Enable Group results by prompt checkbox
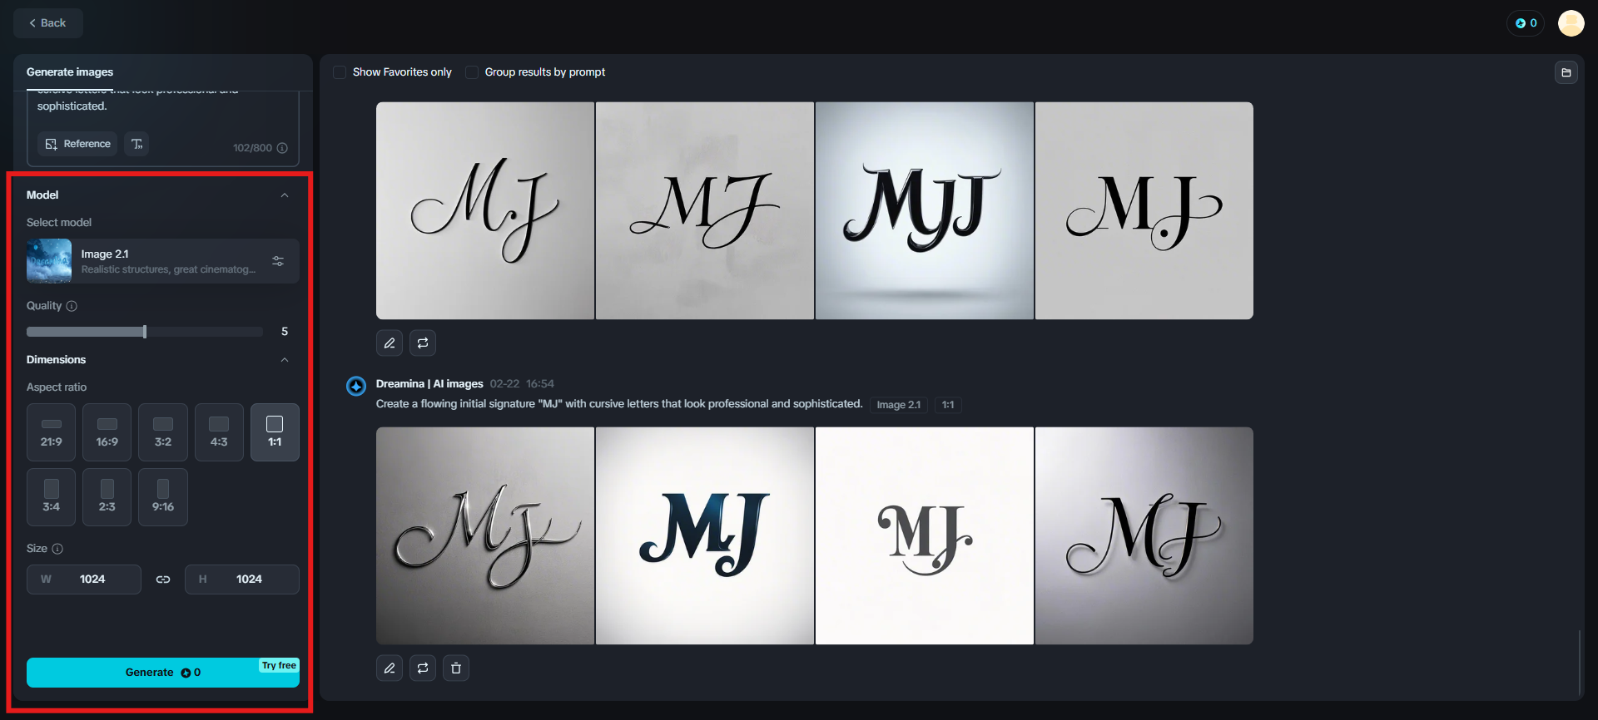 tap(472, 72)
